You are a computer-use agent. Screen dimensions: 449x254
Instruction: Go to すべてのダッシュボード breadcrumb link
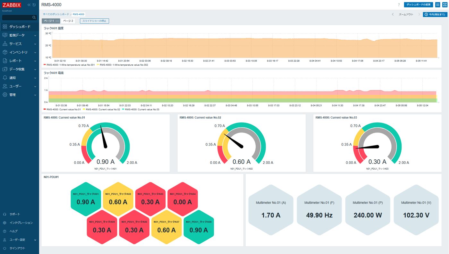56,14
